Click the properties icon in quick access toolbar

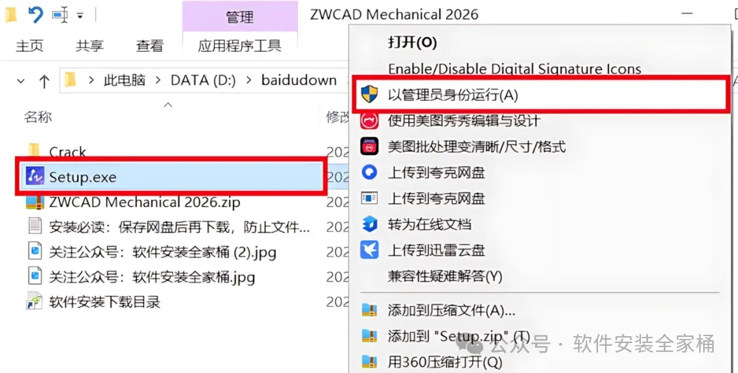click(60, 14)
